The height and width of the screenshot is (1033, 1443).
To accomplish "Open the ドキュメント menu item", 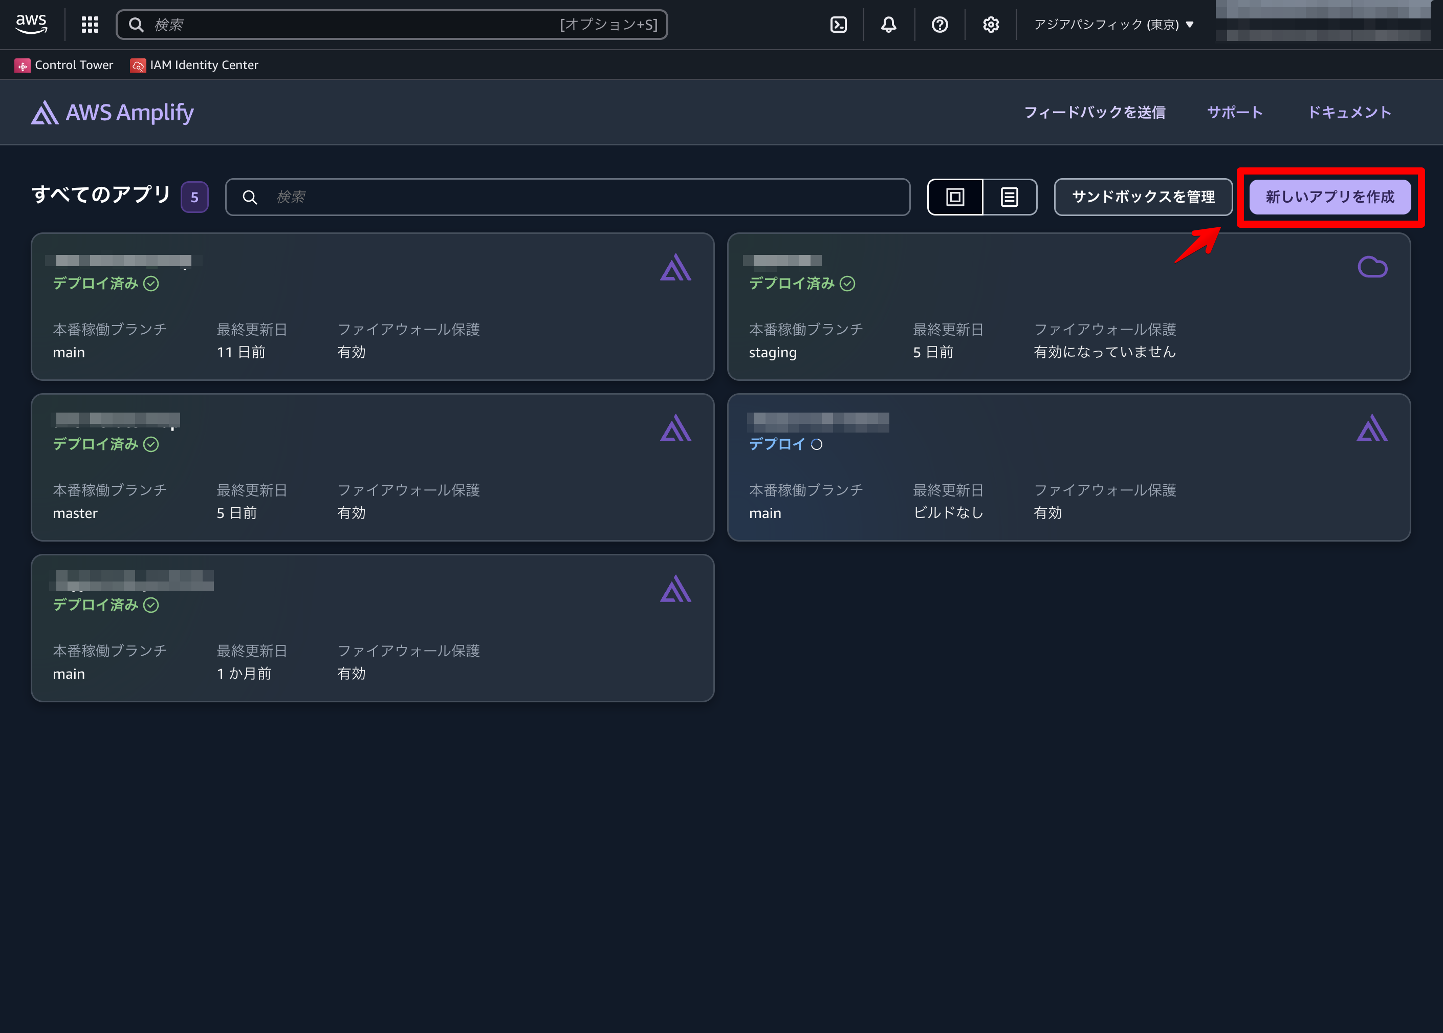I will coord(1349,113).
